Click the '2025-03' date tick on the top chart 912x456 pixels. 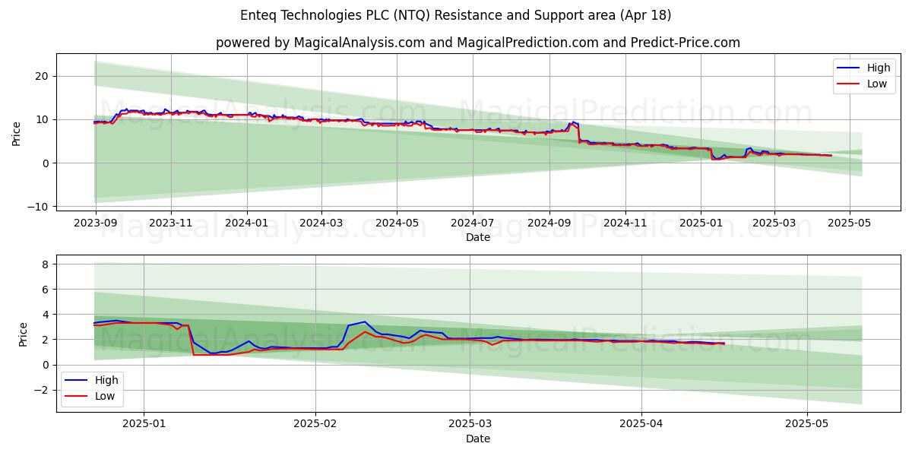point(774,224)
